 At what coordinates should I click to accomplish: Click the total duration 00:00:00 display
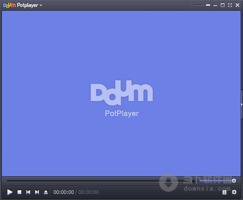point(88,192)
